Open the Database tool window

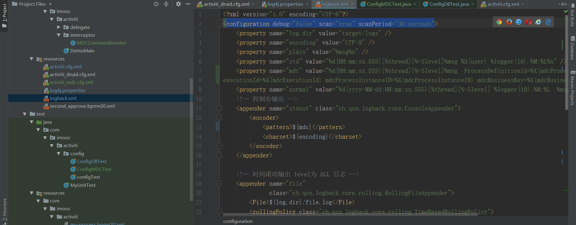click(x=572, y=48)
